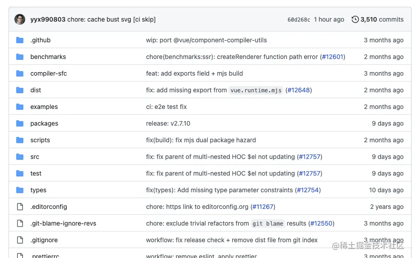412x258 pixels.
Task: Open the packages folder
Action: [x=44, y=123]
